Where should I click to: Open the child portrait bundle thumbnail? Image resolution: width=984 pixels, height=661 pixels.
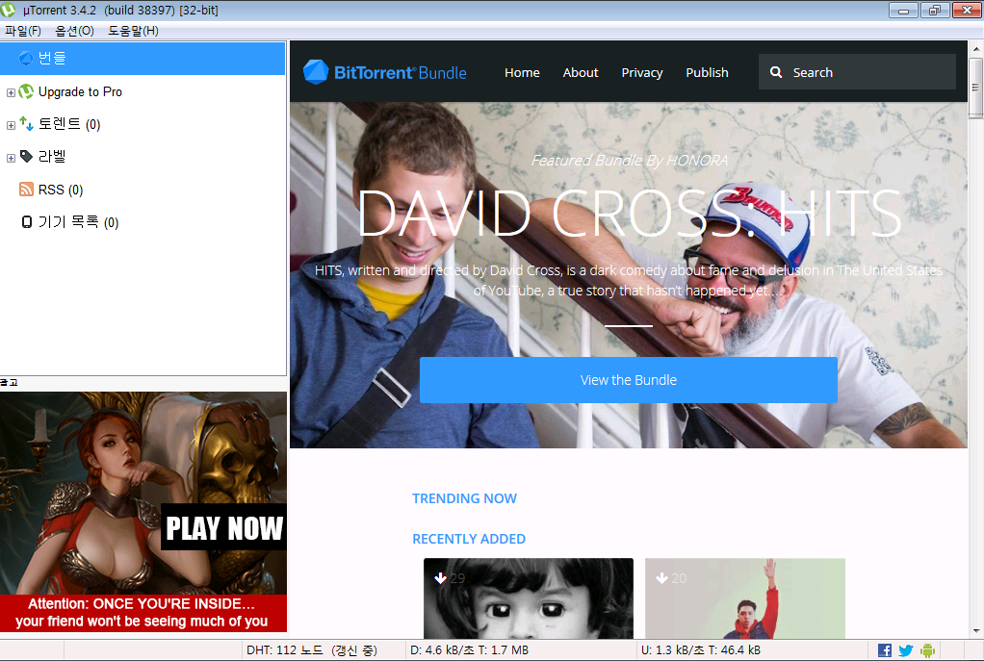pyautogui.click(x=529, y=598)
